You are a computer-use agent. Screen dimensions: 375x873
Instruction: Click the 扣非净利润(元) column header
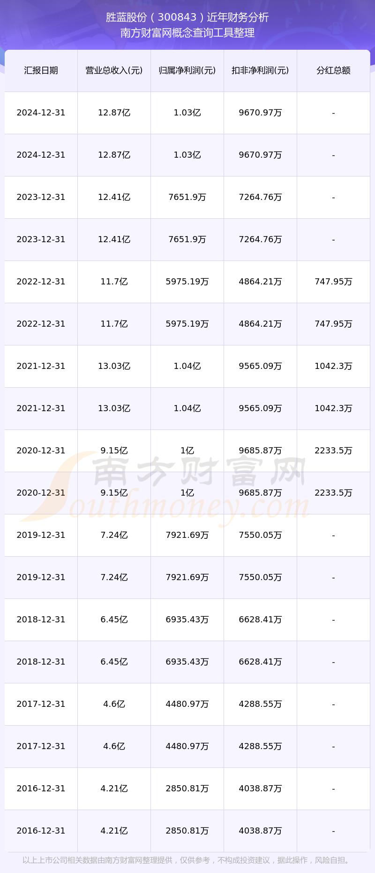coord(260,70)
